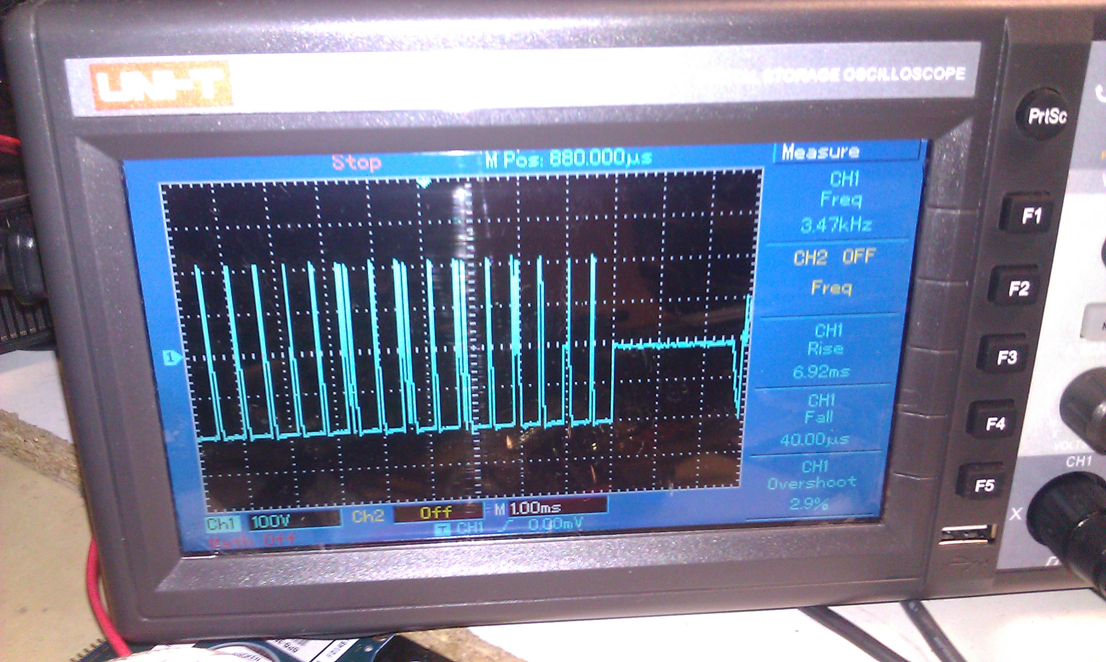
Task: Click the M Pos 880.000µs readout
Action: 569,158
